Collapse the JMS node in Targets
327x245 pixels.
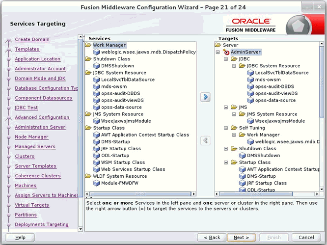[x=226, y=108]
